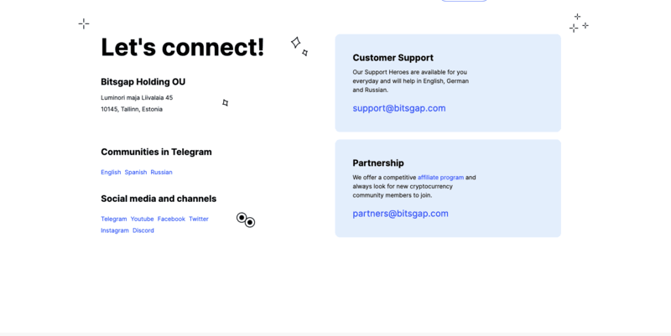Open the Facebook social link
Image resolution: width=671 pixels, height=336 pixels.
coord(171,219)
